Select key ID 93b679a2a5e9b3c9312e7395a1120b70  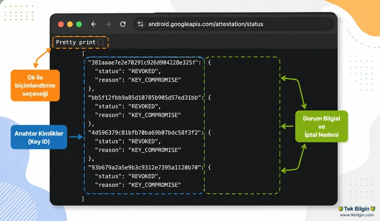pos(145,167)
